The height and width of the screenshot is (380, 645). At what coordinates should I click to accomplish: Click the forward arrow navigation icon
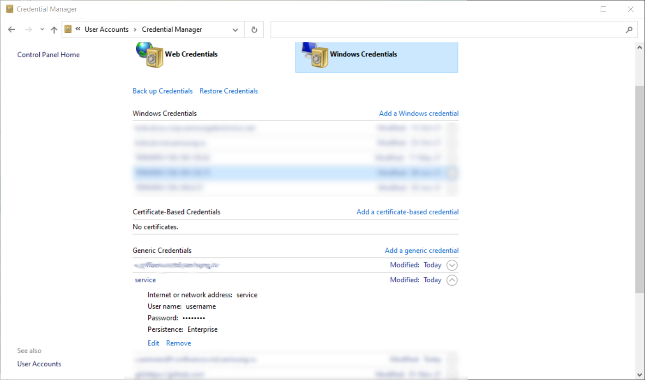(x=28, y=29)
